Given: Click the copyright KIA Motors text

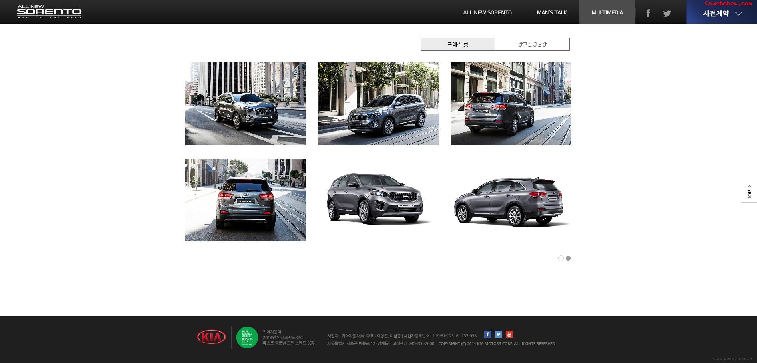Looking at the screenshot, I should (x=497, y=344).
